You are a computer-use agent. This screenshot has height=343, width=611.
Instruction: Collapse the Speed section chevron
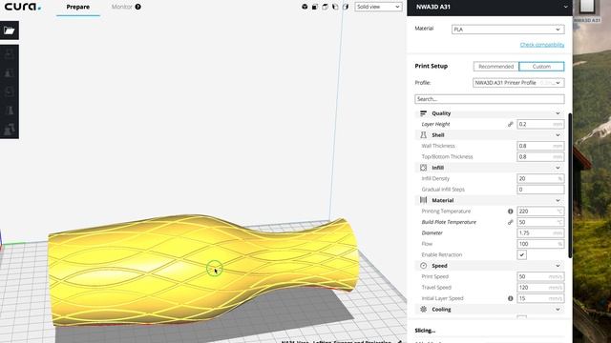coord(558,266)
